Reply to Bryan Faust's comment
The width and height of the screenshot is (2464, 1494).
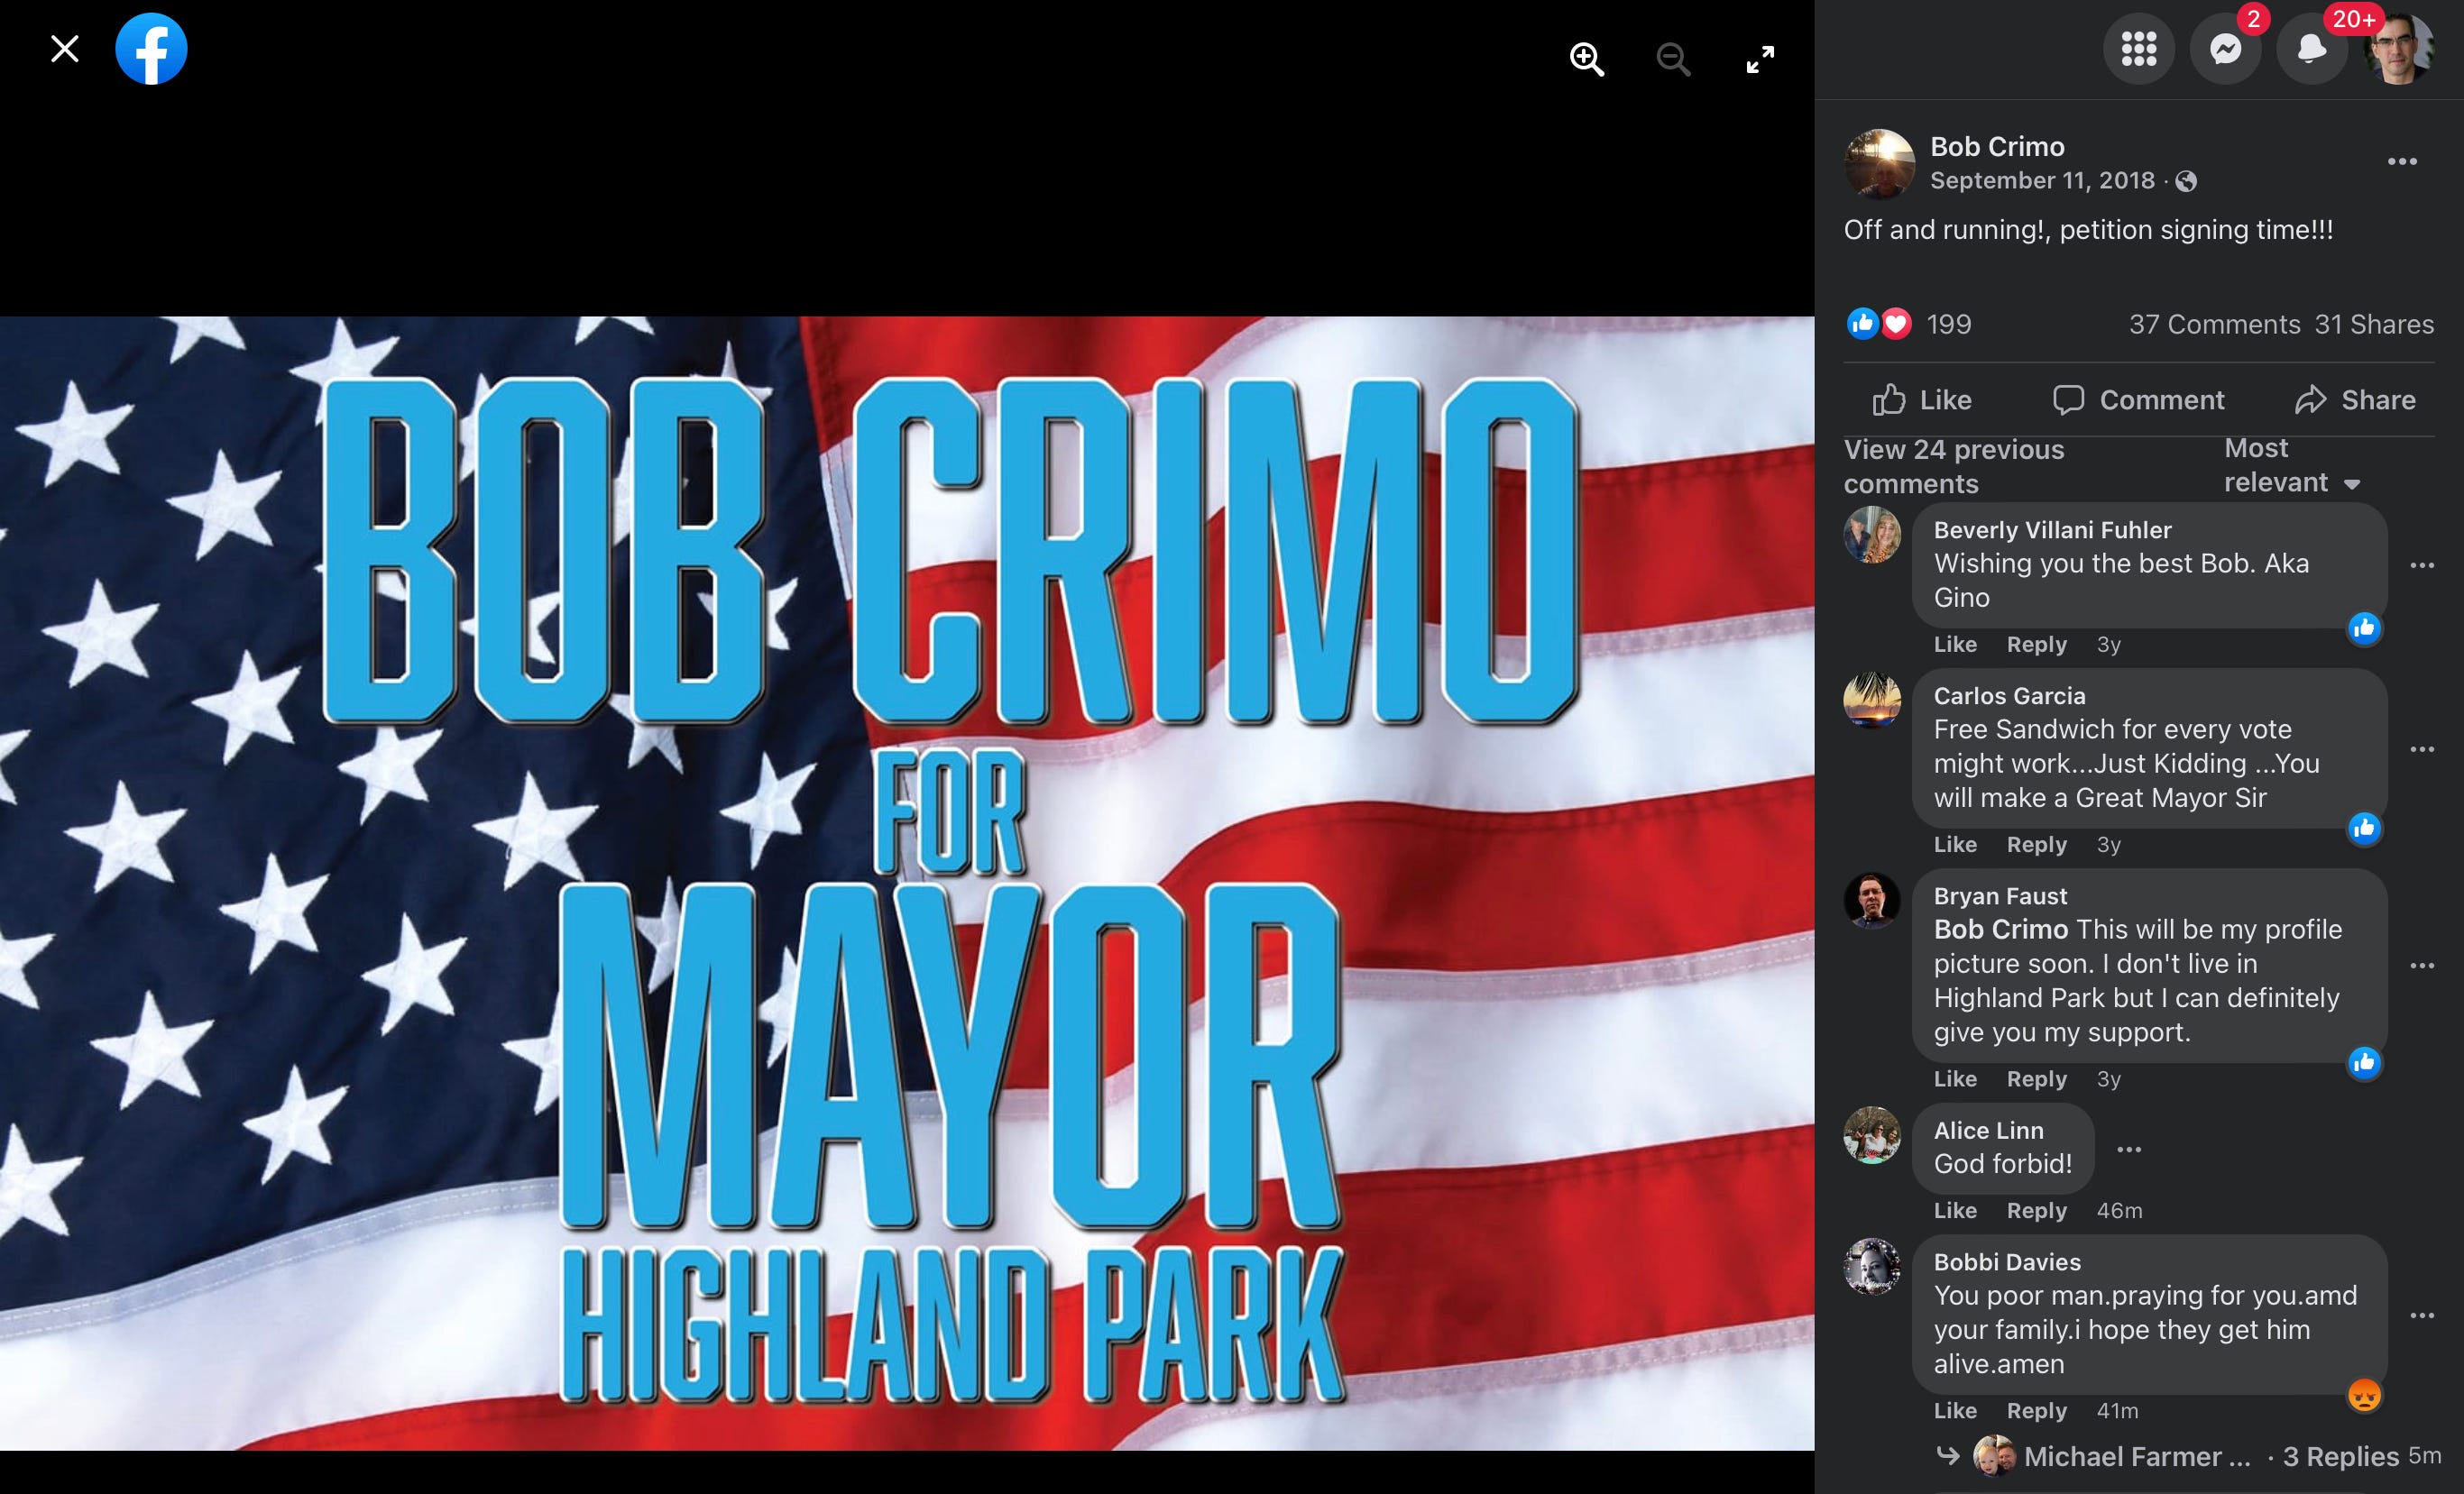coord(2036,1079)
